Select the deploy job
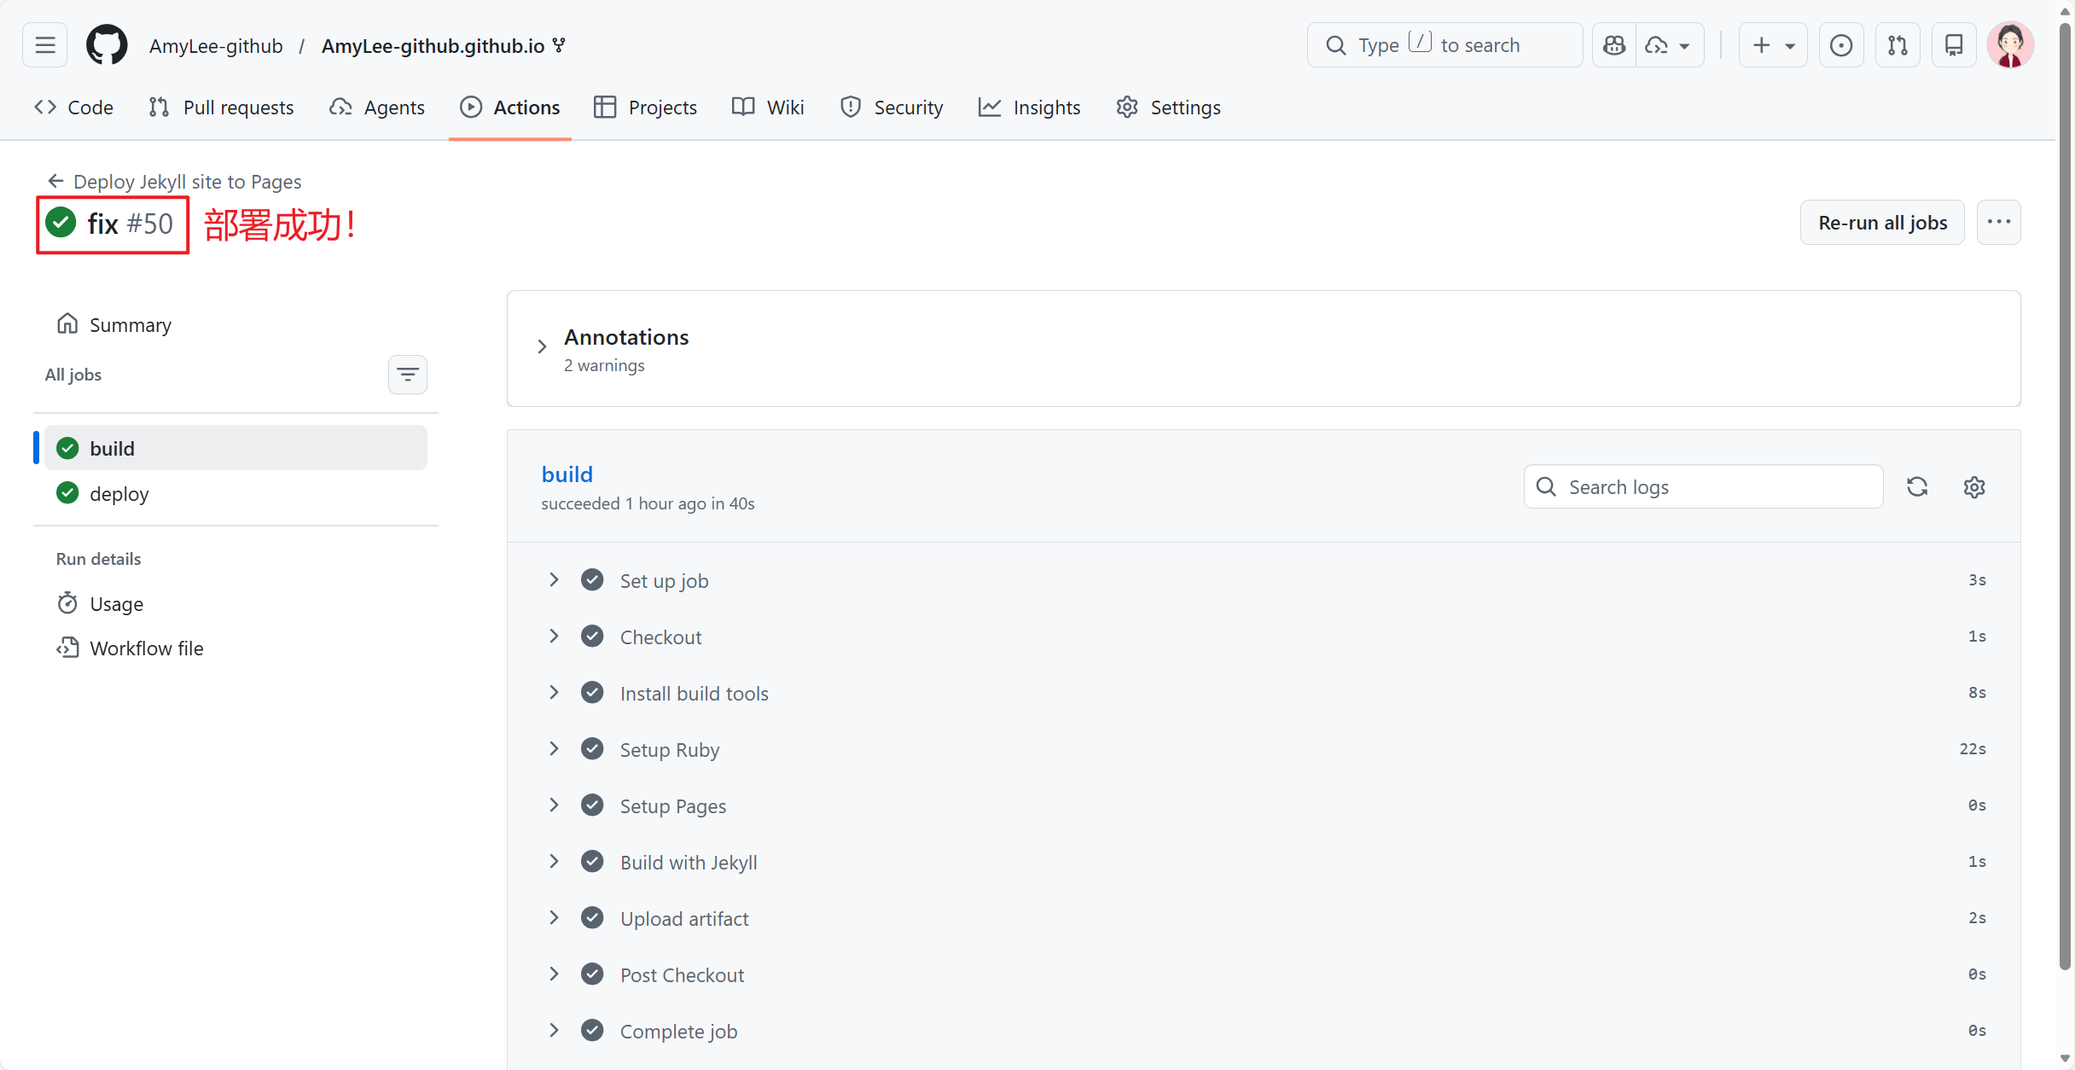Image resolution: width=2075 pixels, height=1070 pixels. coord(119,493)
